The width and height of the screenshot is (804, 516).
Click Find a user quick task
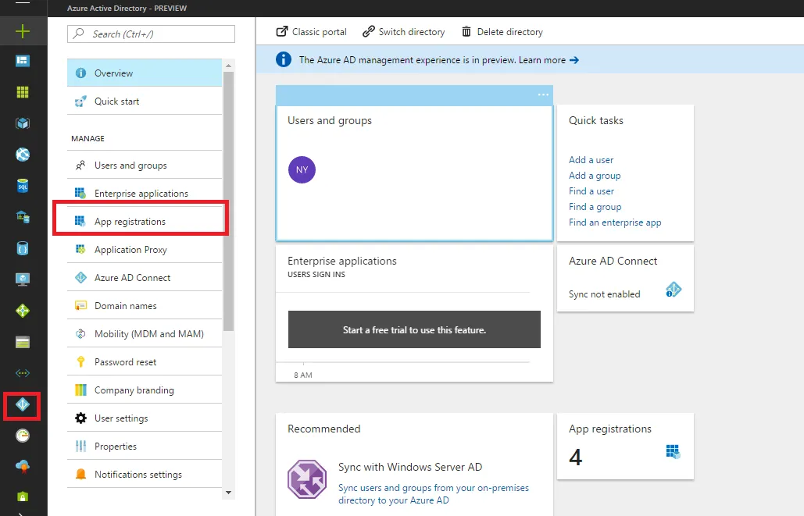click(x=591, y=191)
